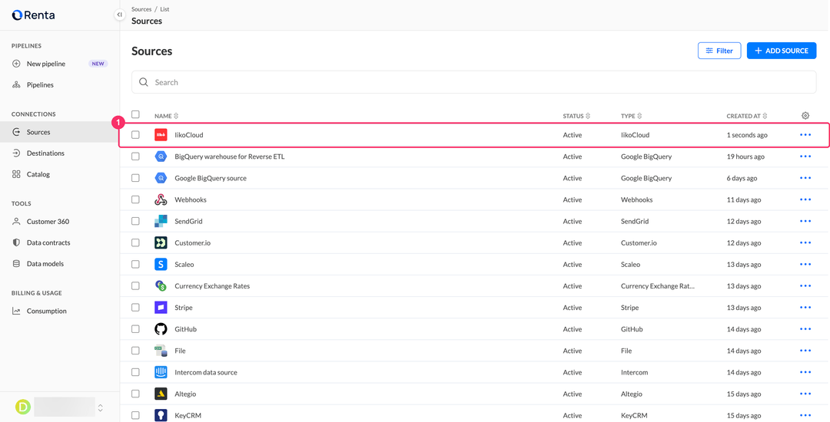Viewport: 830px width, 422px height.
Task: Click the Scaleo source icon
Action: pyautogui.click(x=161, y=265)
